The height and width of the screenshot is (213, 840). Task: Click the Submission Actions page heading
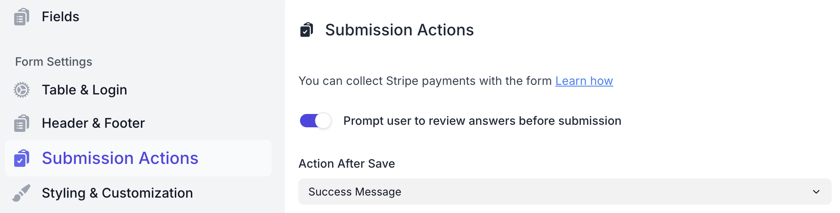[x=399, y=30]
